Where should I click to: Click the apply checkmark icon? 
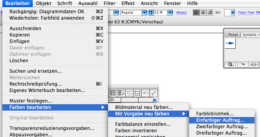154,93
